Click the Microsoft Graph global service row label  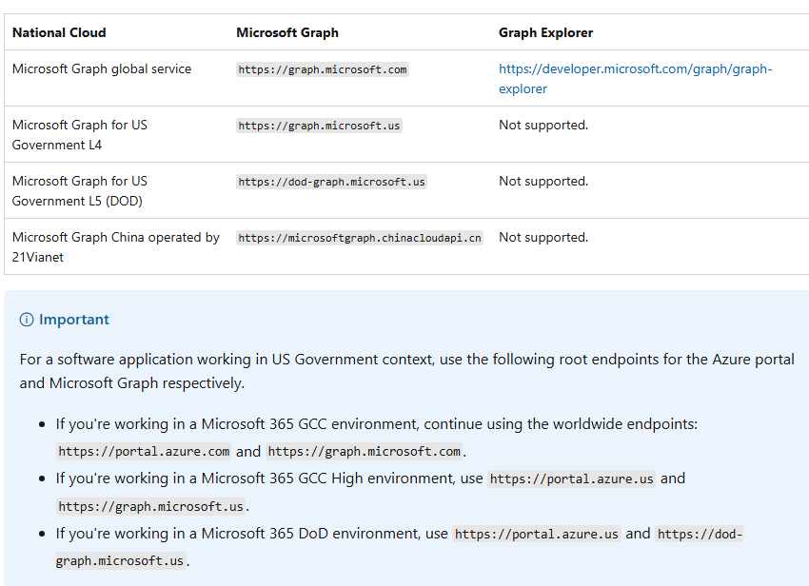99,68
